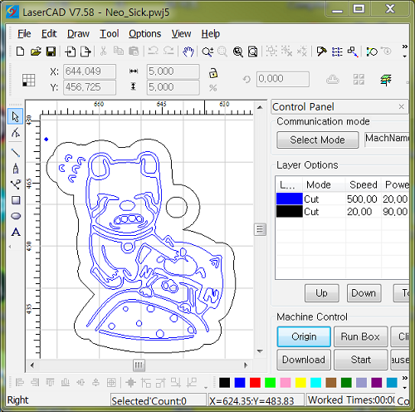
Task: Open the Options menu
Action: tap(144, 34)
